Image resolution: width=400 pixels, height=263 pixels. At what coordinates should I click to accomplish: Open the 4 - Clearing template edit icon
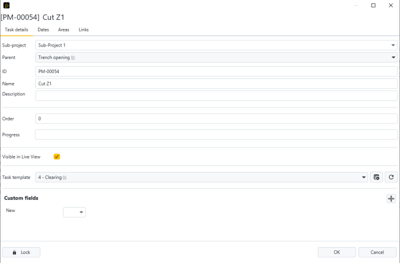(x=65, y=177)
